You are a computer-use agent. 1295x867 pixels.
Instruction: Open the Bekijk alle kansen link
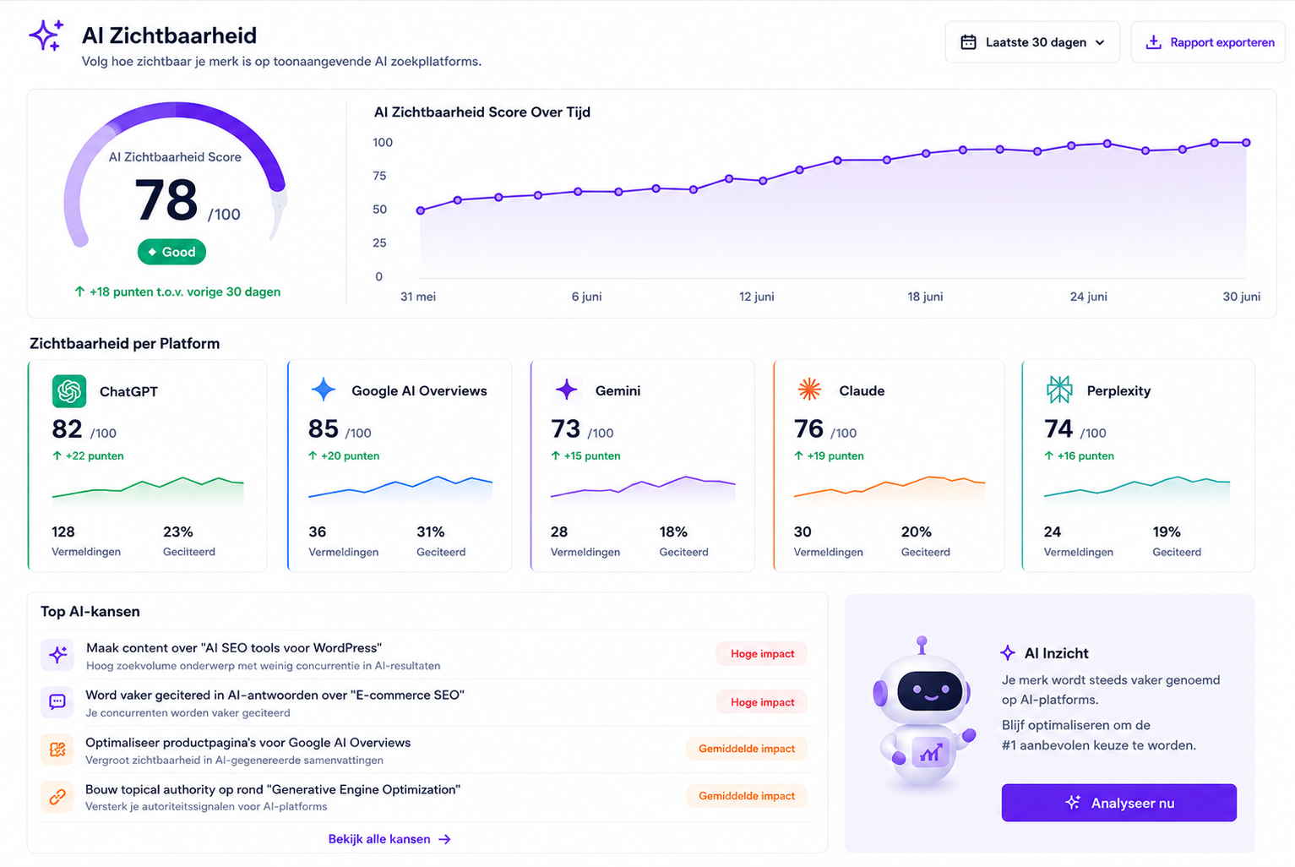click(x=389, y=839)
